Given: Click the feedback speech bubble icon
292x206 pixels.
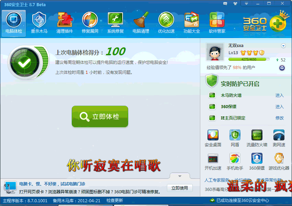Looking at the screenshot, I should [x=225, y=3].
